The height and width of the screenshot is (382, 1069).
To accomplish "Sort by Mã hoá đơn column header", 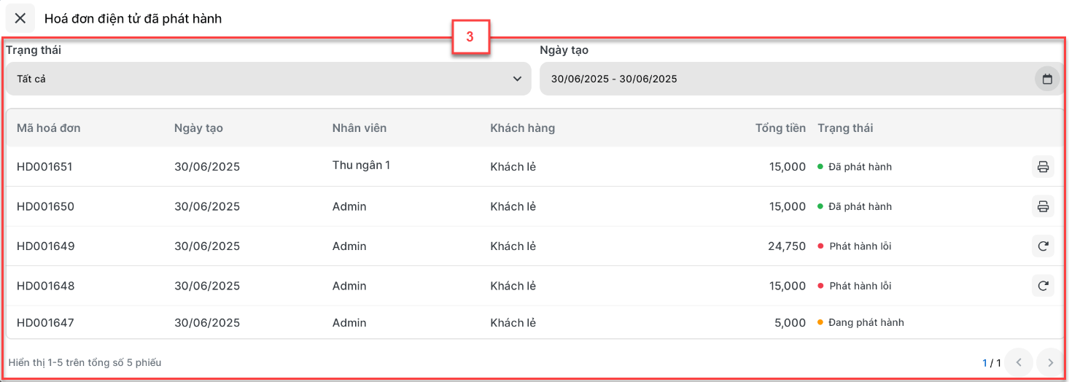I will [49, 128].
